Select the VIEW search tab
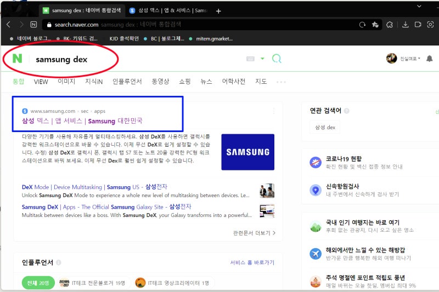 pyautogui.click(x=41, y=82)
